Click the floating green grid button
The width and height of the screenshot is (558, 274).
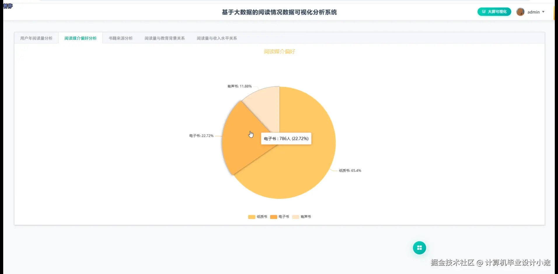(419, 248)
